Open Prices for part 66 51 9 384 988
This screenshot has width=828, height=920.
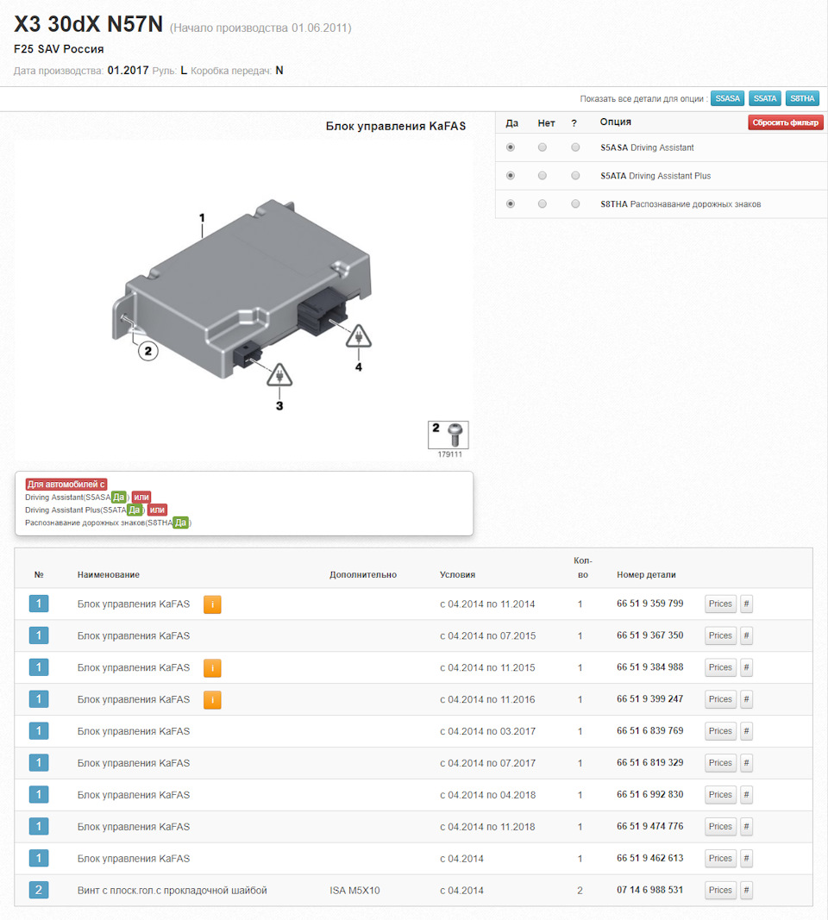[x=720, y=667]
